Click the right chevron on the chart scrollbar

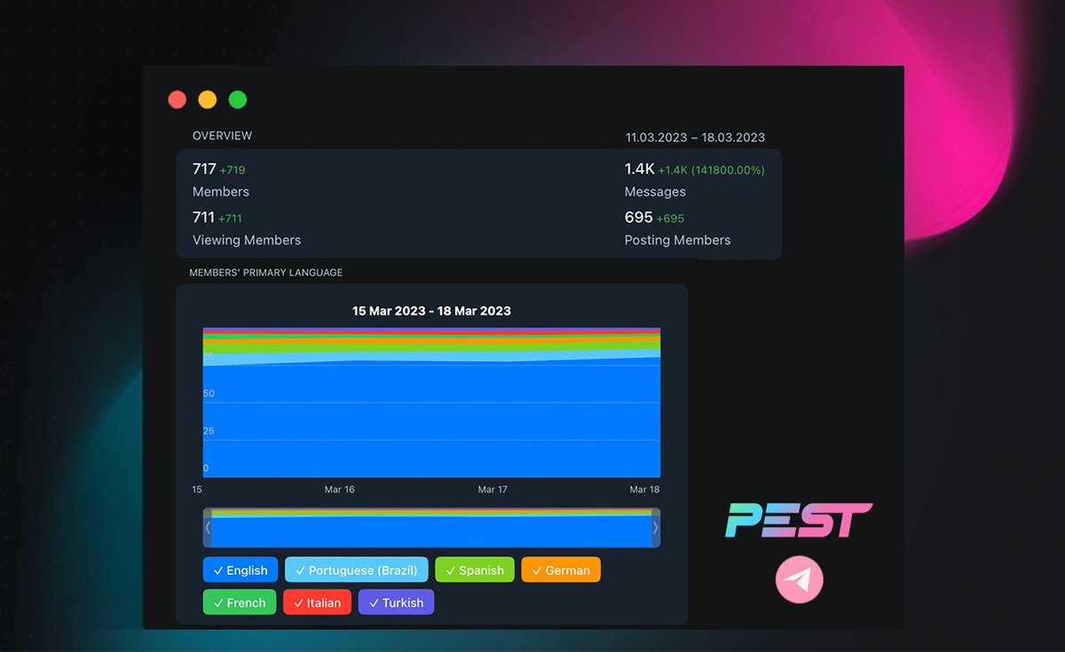tap(655, 527)
